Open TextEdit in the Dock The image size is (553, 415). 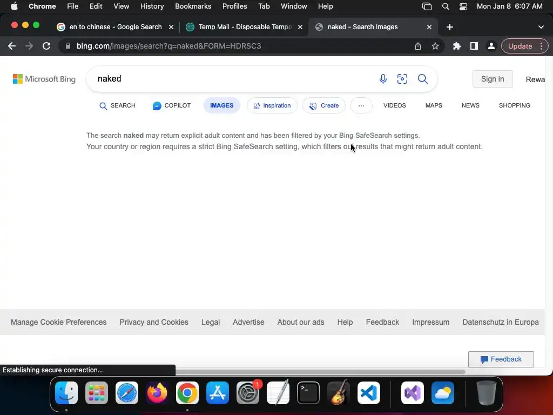click(278, 393)
